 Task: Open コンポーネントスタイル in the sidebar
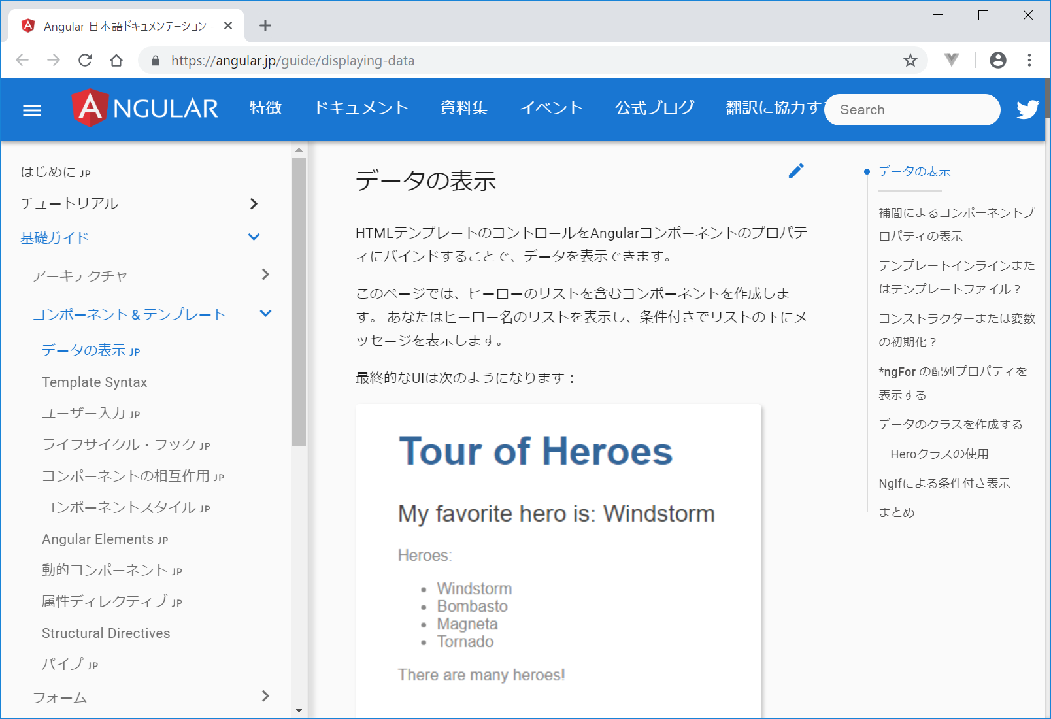coord(126,507)
